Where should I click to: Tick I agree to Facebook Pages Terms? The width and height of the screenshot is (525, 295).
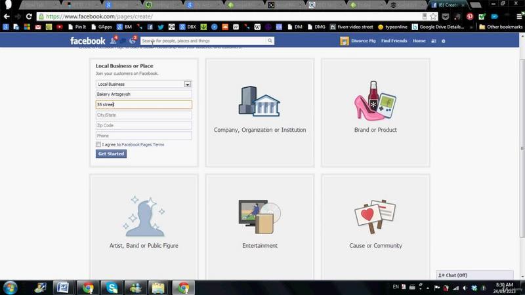pos(98,144)
